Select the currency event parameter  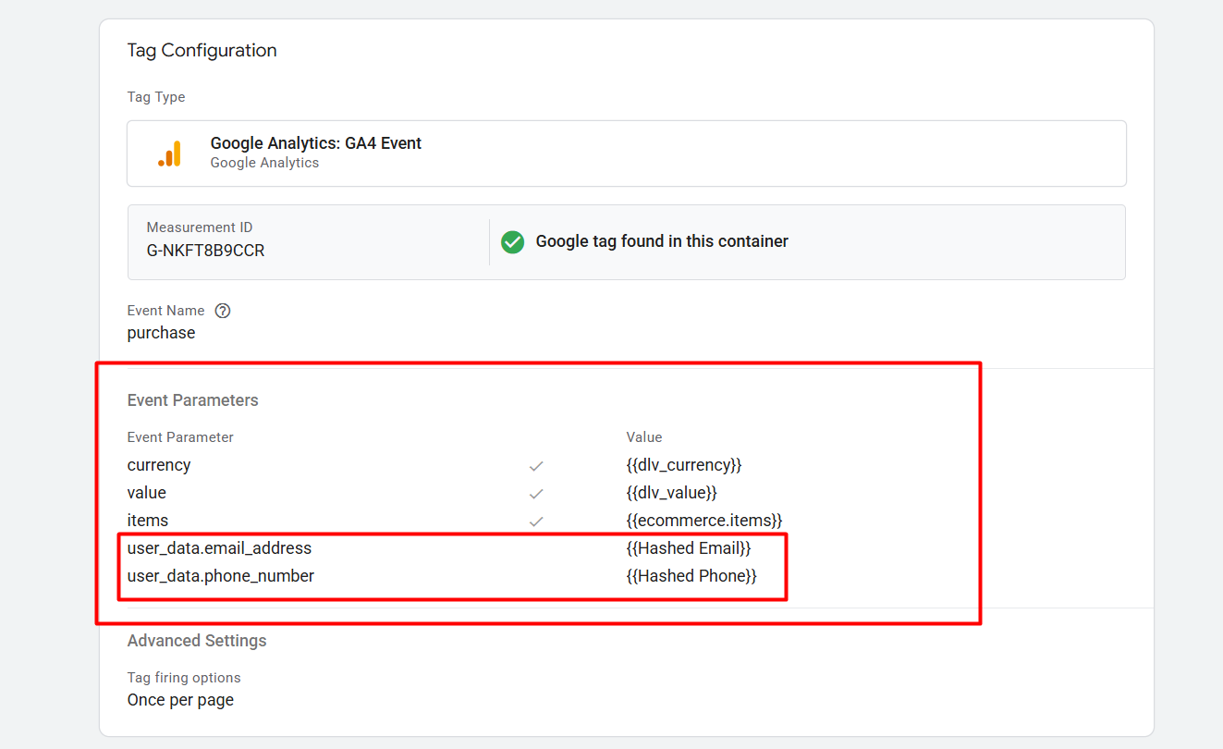pyautogui.click(x=159, y=465)
